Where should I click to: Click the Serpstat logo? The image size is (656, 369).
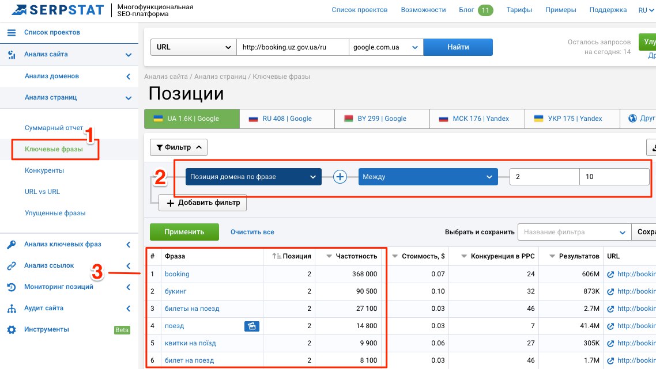(58, 10)
